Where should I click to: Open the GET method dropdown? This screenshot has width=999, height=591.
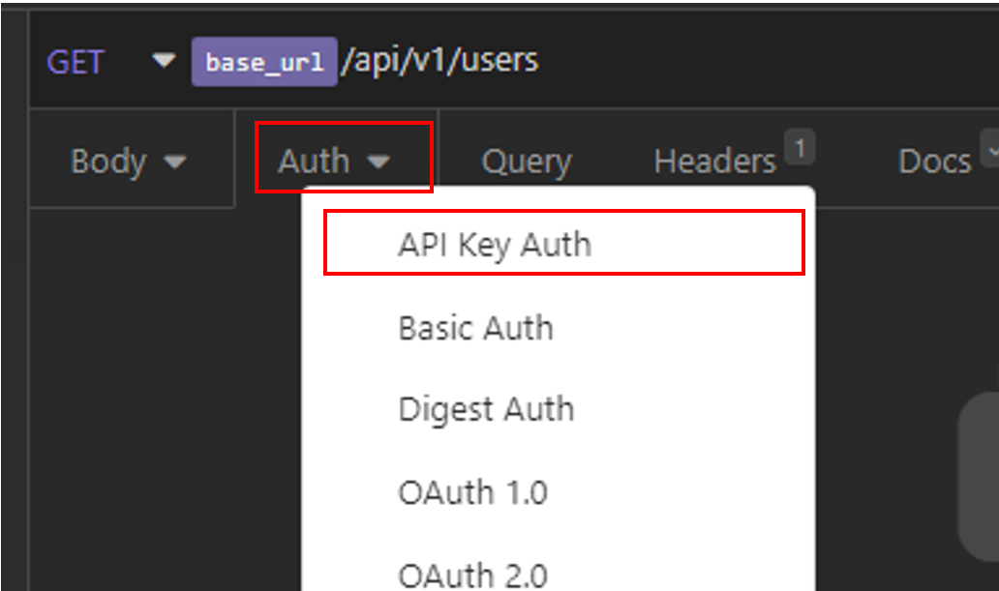pos(110,62)
